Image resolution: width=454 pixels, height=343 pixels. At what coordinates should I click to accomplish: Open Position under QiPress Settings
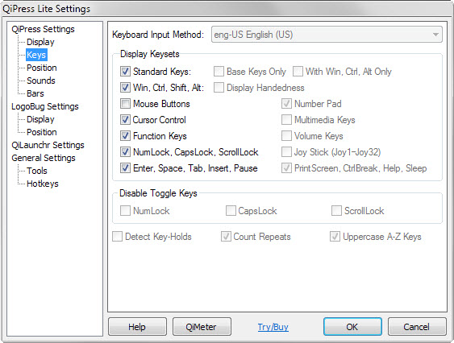tap(42, 68)
